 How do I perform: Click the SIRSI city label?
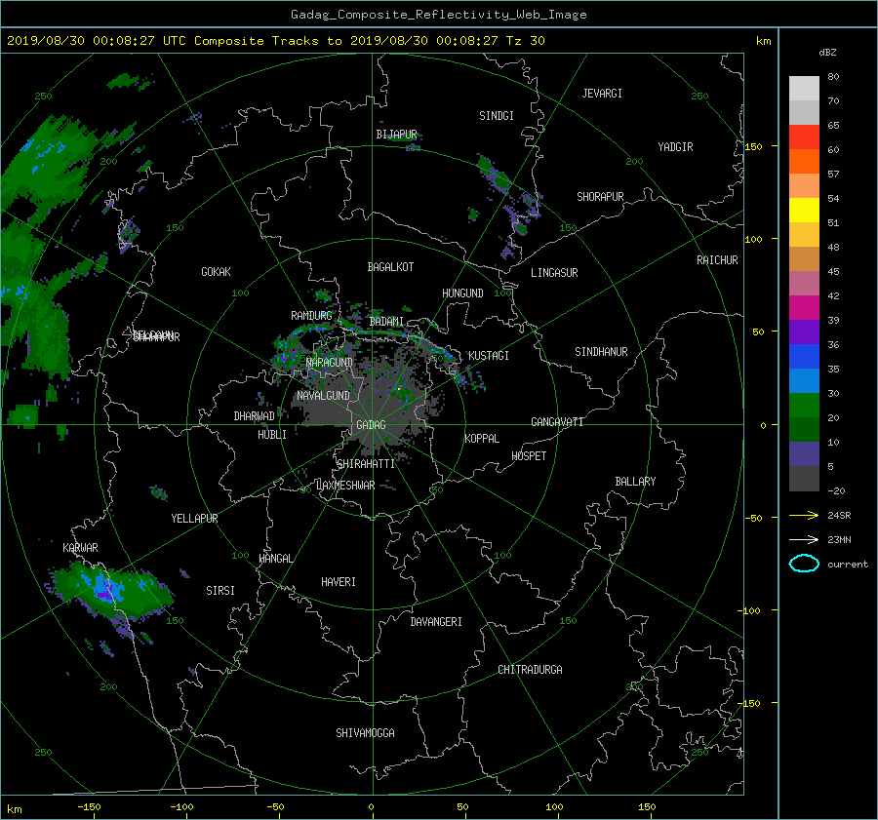[x=220, y=591]
